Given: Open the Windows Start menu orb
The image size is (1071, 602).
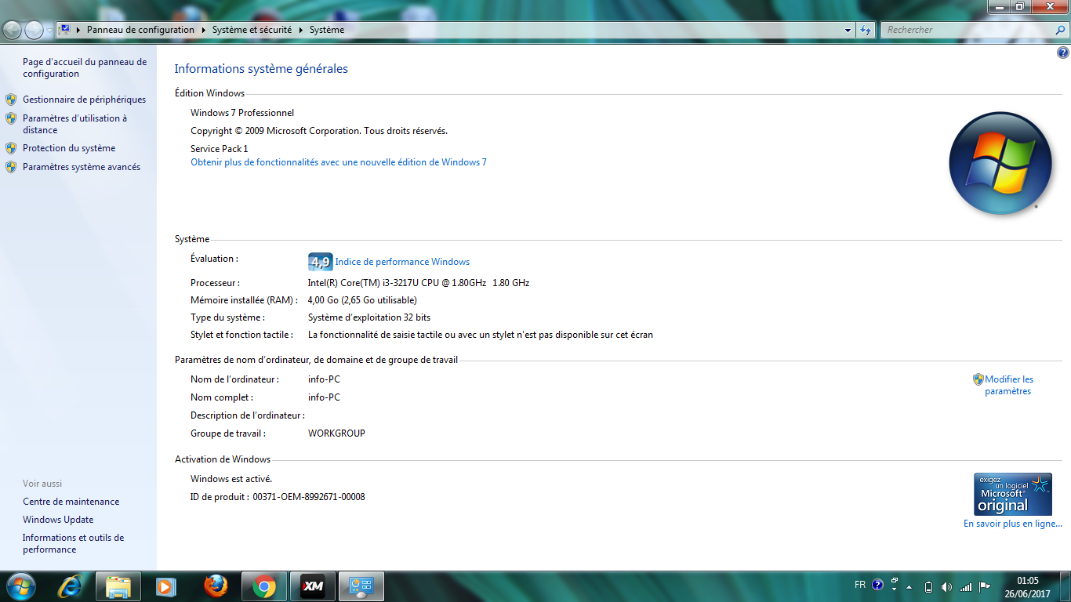Looking at the screenshot, I should click(20, 586).
